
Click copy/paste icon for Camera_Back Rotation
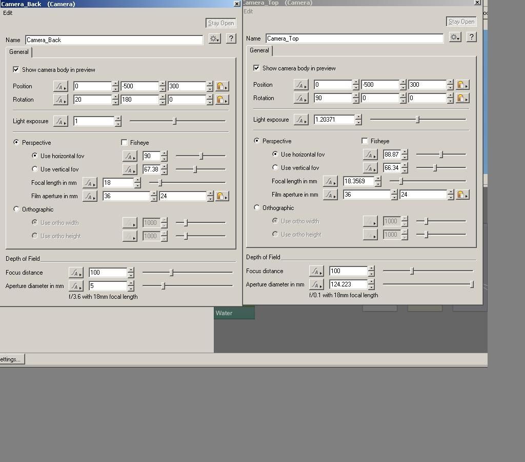[221, 100]
